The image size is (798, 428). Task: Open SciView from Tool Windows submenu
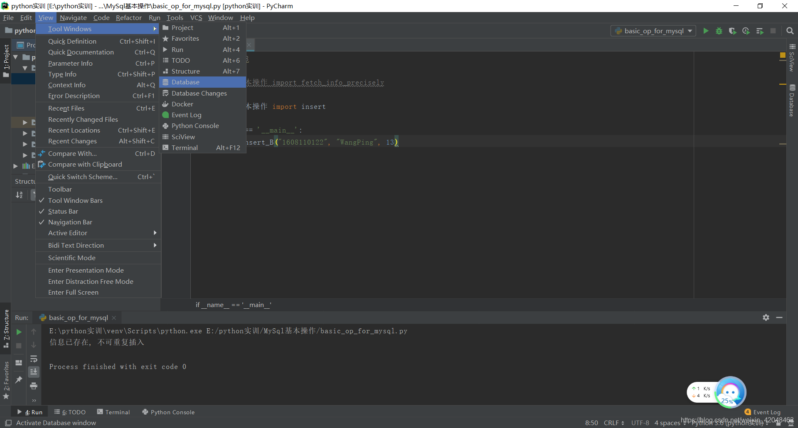click(202, 137)
